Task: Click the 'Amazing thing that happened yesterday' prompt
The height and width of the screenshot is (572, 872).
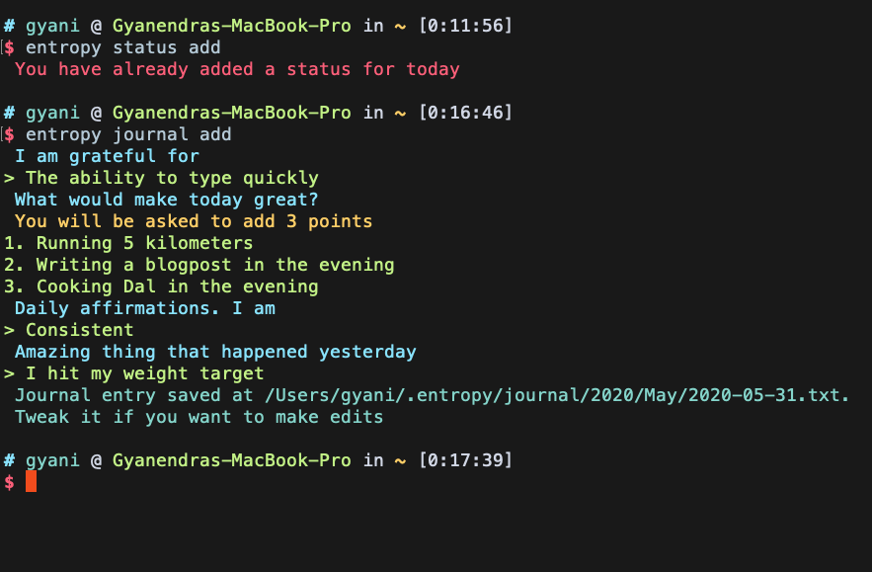Action: tap(215, 352)
